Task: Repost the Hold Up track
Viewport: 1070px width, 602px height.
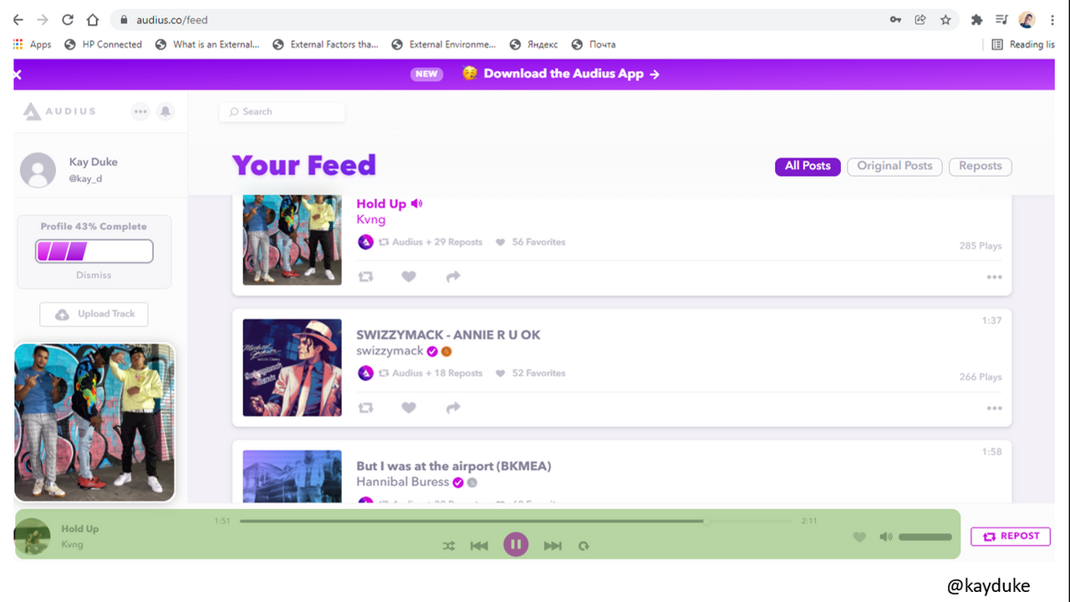Action: click(365, 276)
